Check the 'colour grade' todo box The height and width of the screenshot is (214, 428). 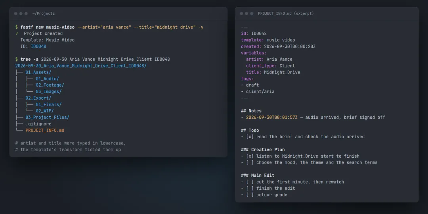[250, 195]
